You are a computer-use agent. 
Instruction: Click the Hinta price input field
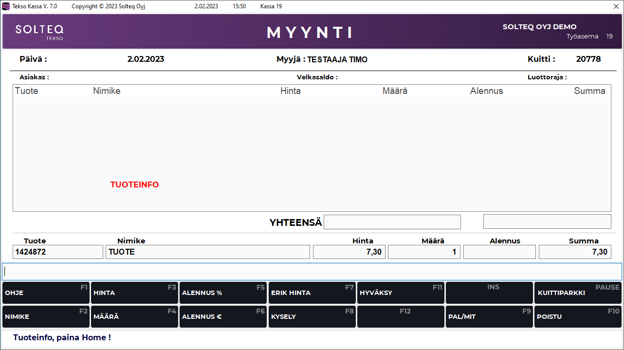pyautogui.click(x=349, y=252)
